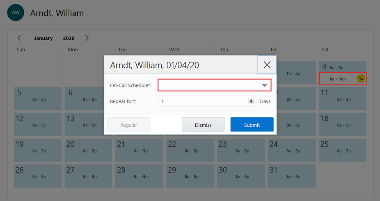Click the Repeat for stepper arrows

(x=251, y=101)
